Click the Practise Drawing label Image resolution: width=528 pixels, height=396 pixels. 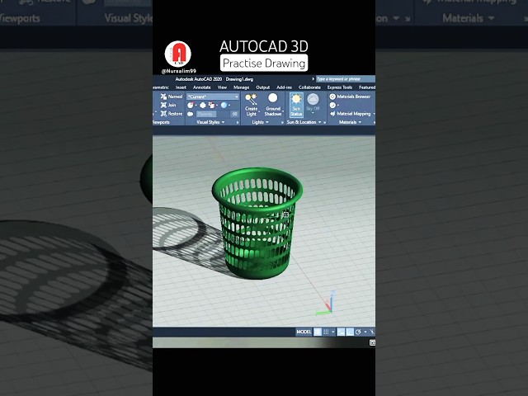tap(264, 63)
